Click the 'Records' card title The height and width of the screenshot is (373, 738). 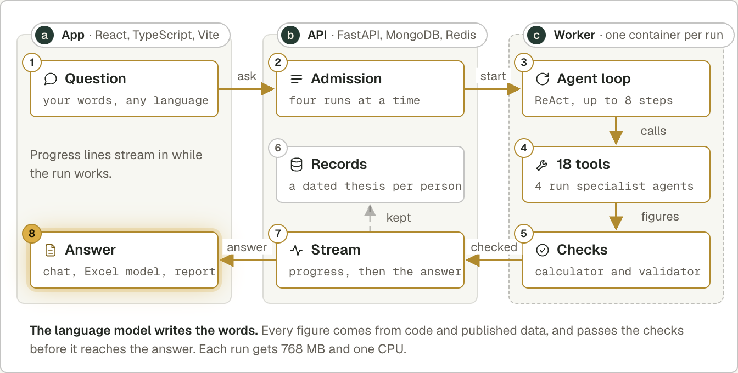pos(339,165)
